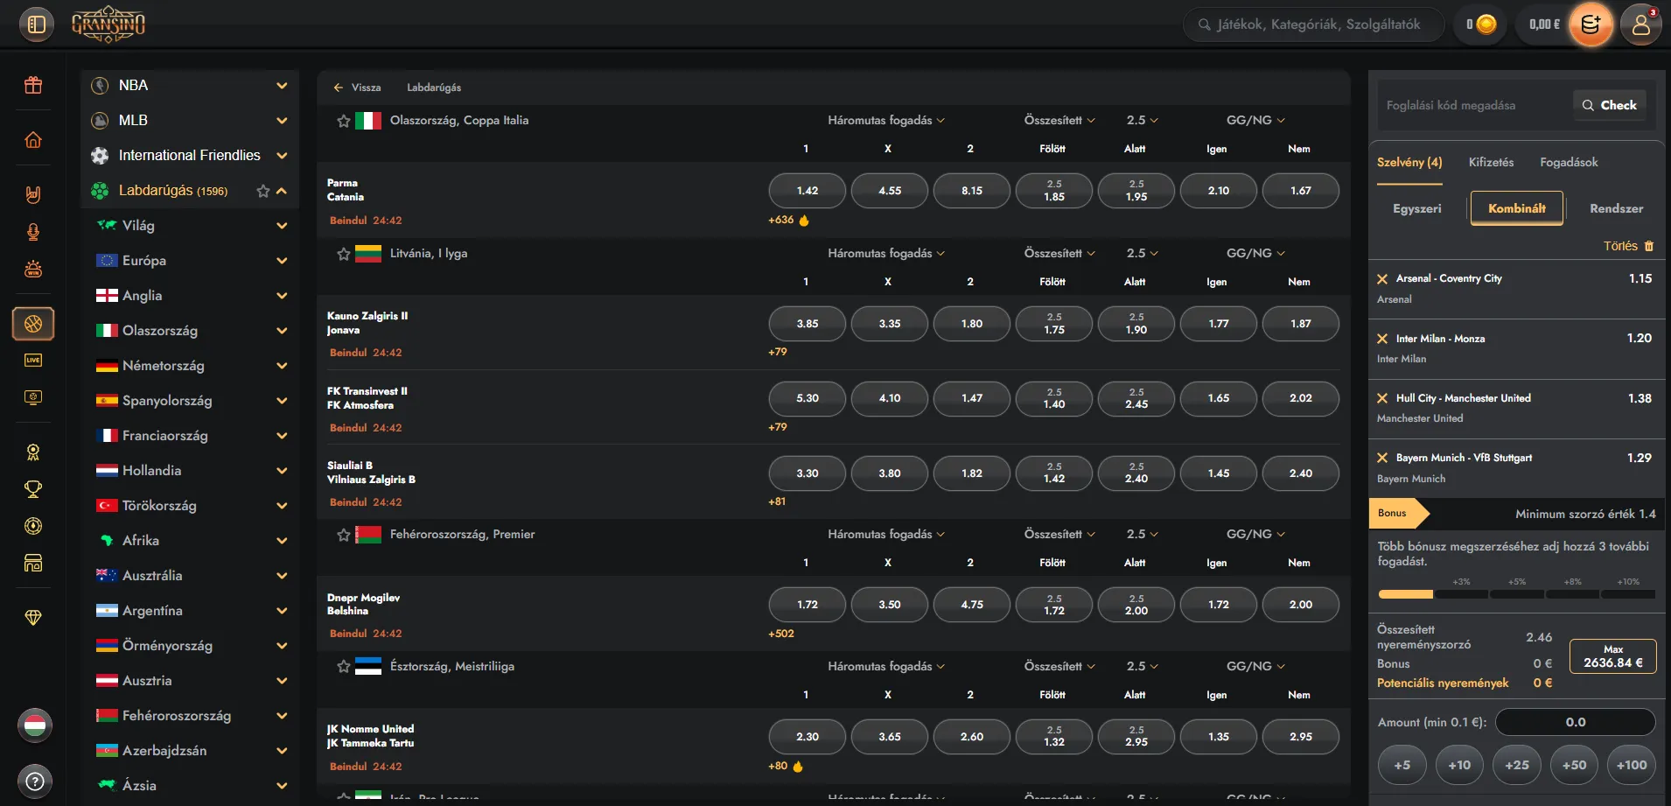1671x806 pixels.
Task: Select the Rendszer bet type
Action: click(1616, 209)
